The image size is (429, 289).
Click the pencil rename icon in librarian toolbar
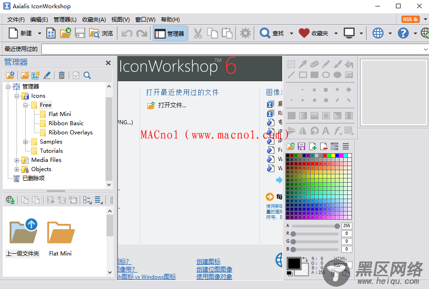[x=47, y=76]
